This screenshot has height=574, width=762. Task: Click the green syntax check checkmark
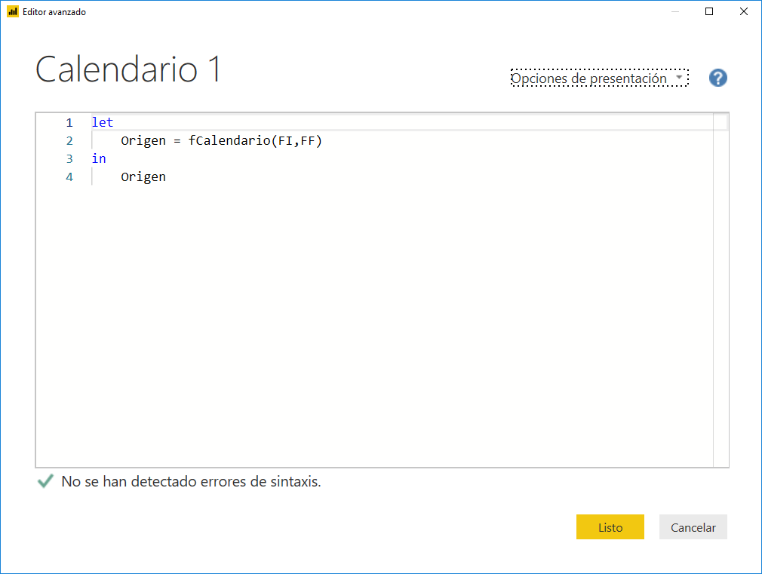tap(45, 480)
